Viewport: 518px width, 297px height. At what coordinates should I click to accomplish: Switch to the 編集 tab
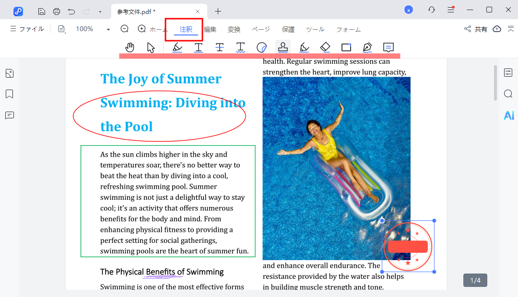pyautogui.click(x=210, y=30)
